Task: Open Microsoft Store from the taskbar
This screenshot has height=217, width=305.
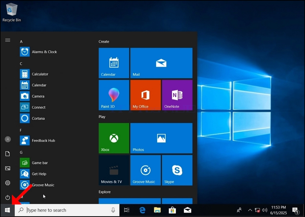Action: pyautogui.click(x=172, y=210)
